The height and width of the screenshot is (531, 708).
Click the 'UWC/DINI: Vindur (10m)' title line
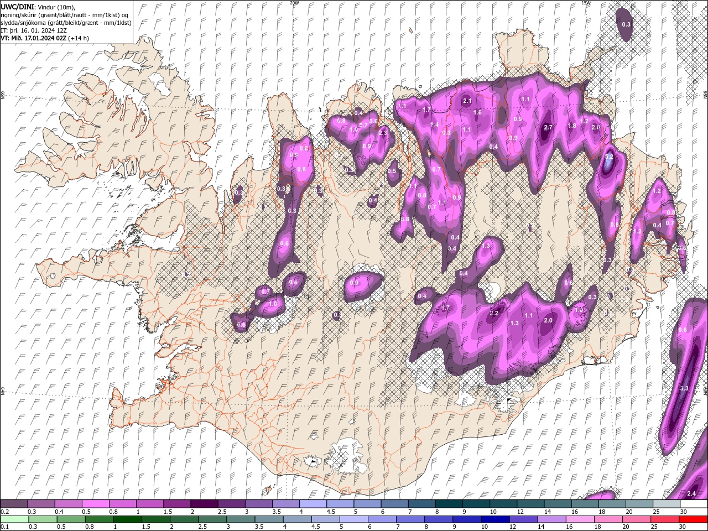pyautogui.click(x=39, y=7)
